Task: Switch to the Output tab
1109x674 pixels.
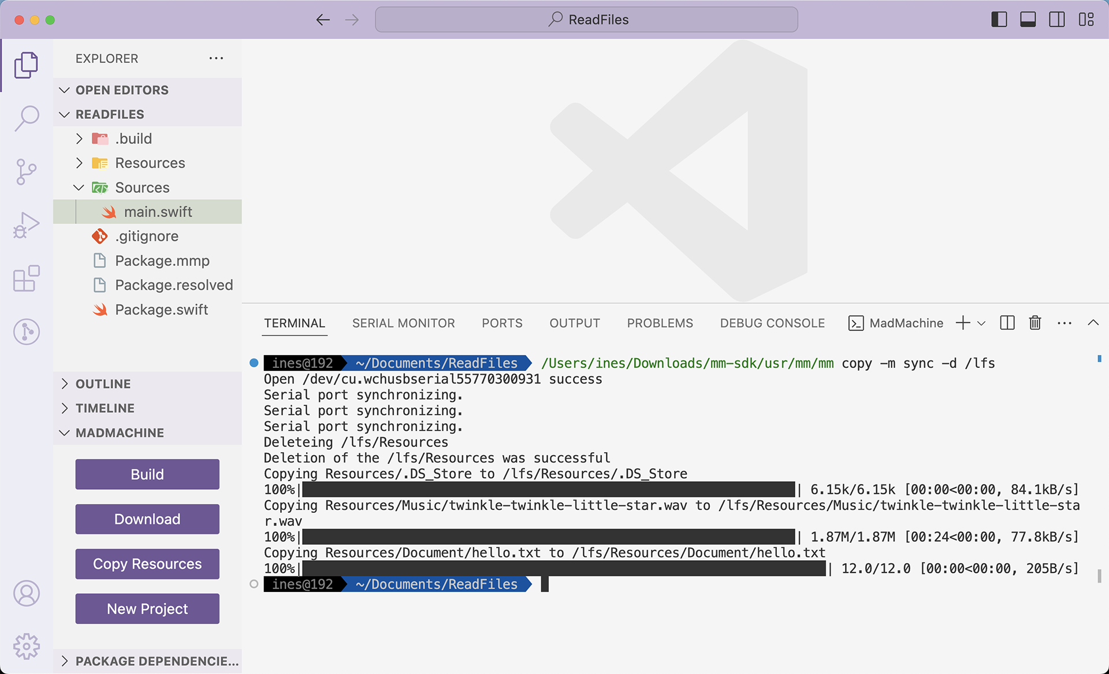Action: (x=575, y=323)
